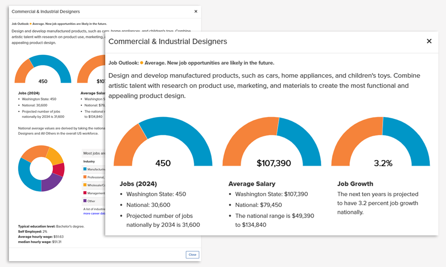Click the Industry column header in table
Viewport: 446px width, 267px height.
click(x=89, y=162)
